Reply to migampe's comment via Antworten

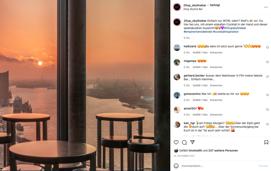pos(216,67)
